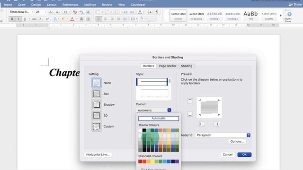The width and height of the screenshot is (303, 170).
Task: Justify the paragraph text
Action: click(x=119, y=19)
